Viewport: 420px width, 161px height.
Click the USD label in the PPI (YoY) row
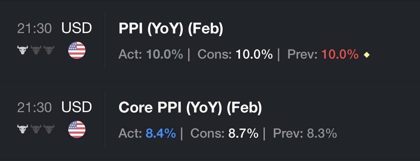click(x=77, y=29)
